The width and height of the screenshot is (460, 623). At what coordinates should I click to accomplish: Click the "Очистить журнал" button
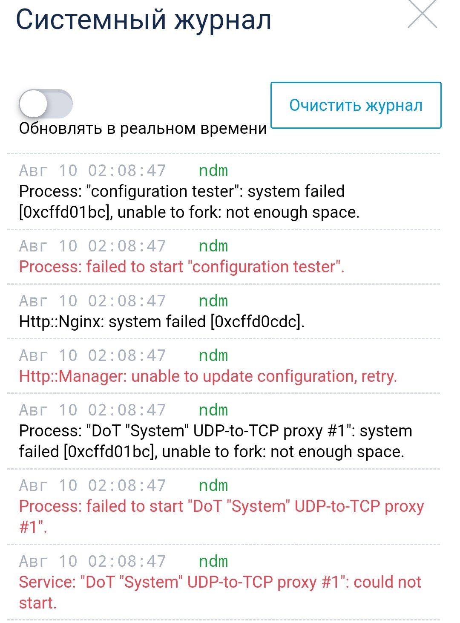356,105
